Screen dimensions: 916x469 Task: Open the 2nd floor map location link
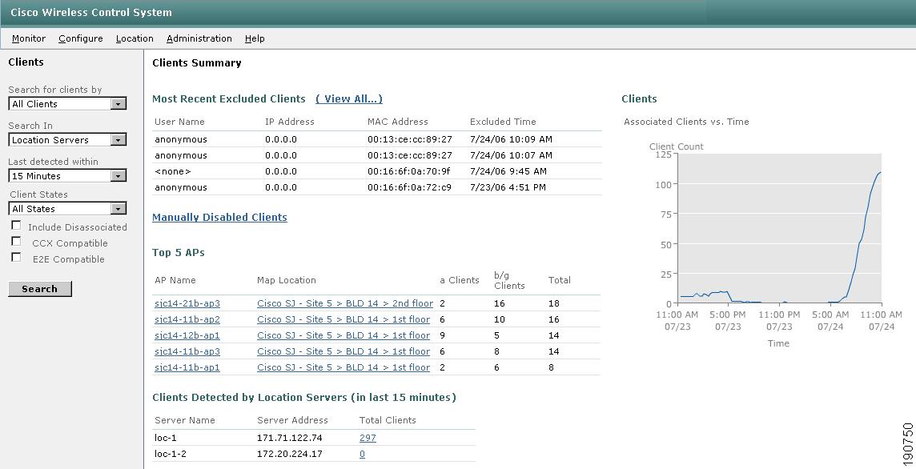click(x=345, y=303)
